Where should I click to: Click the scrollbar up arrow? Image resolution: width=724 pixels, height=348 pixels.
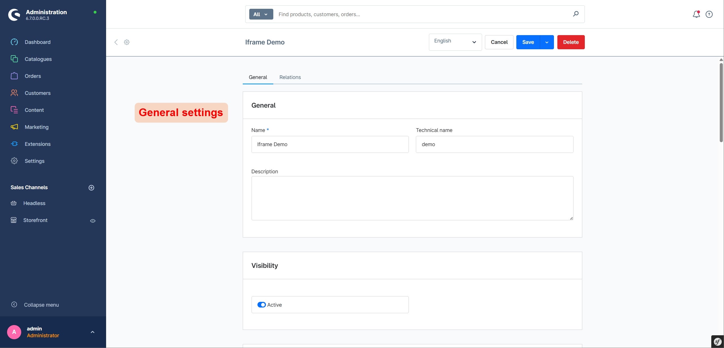tap(721, 60)
